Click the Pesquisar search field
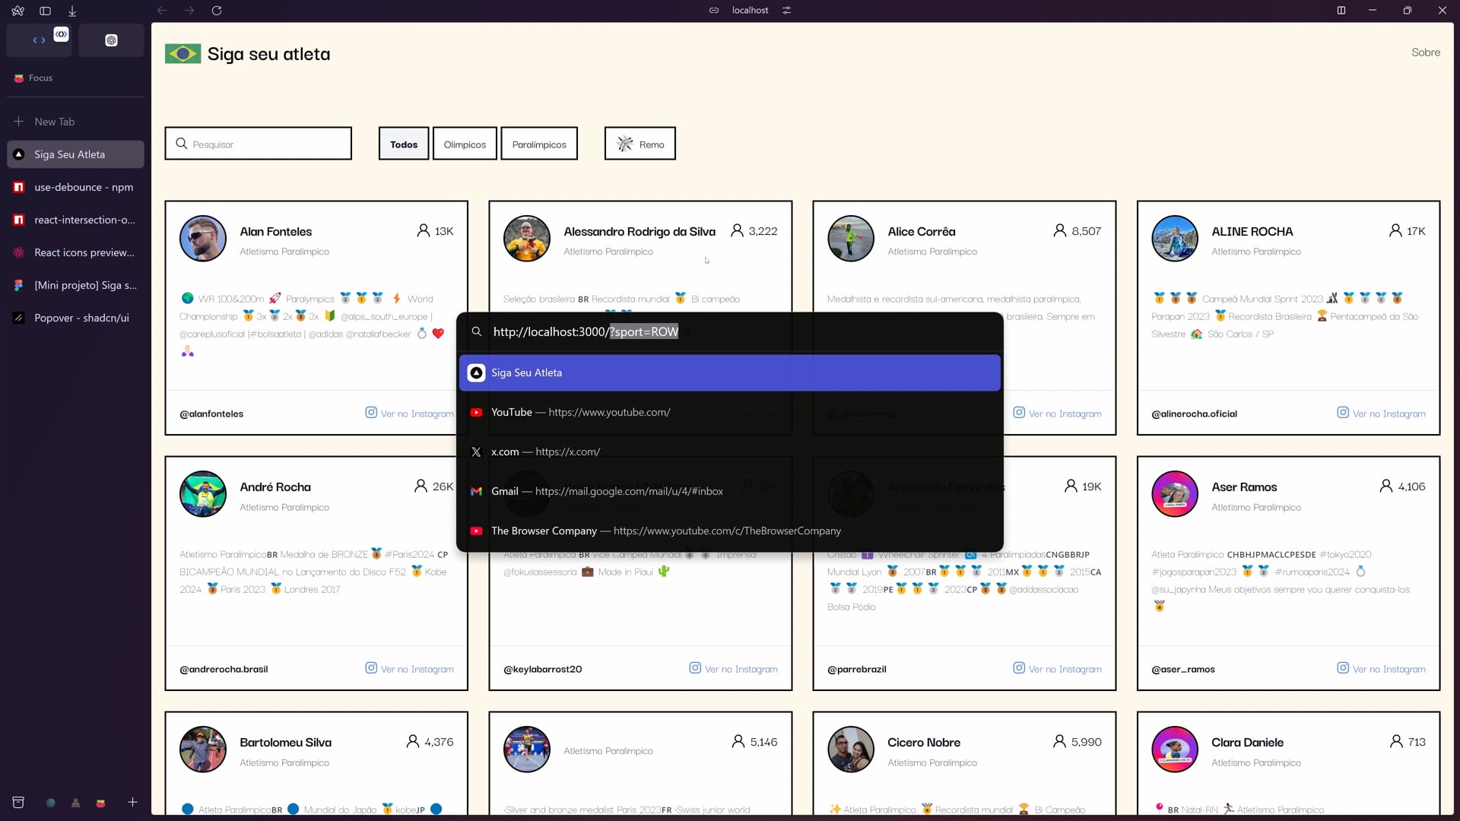The height and width of the screenshot is (821, 1460). click(259, 144)
